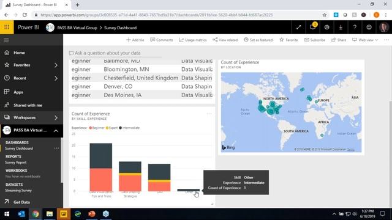Open the user profile picture
Viewport: 392px width, 220px height.
(x=384, y=28)
